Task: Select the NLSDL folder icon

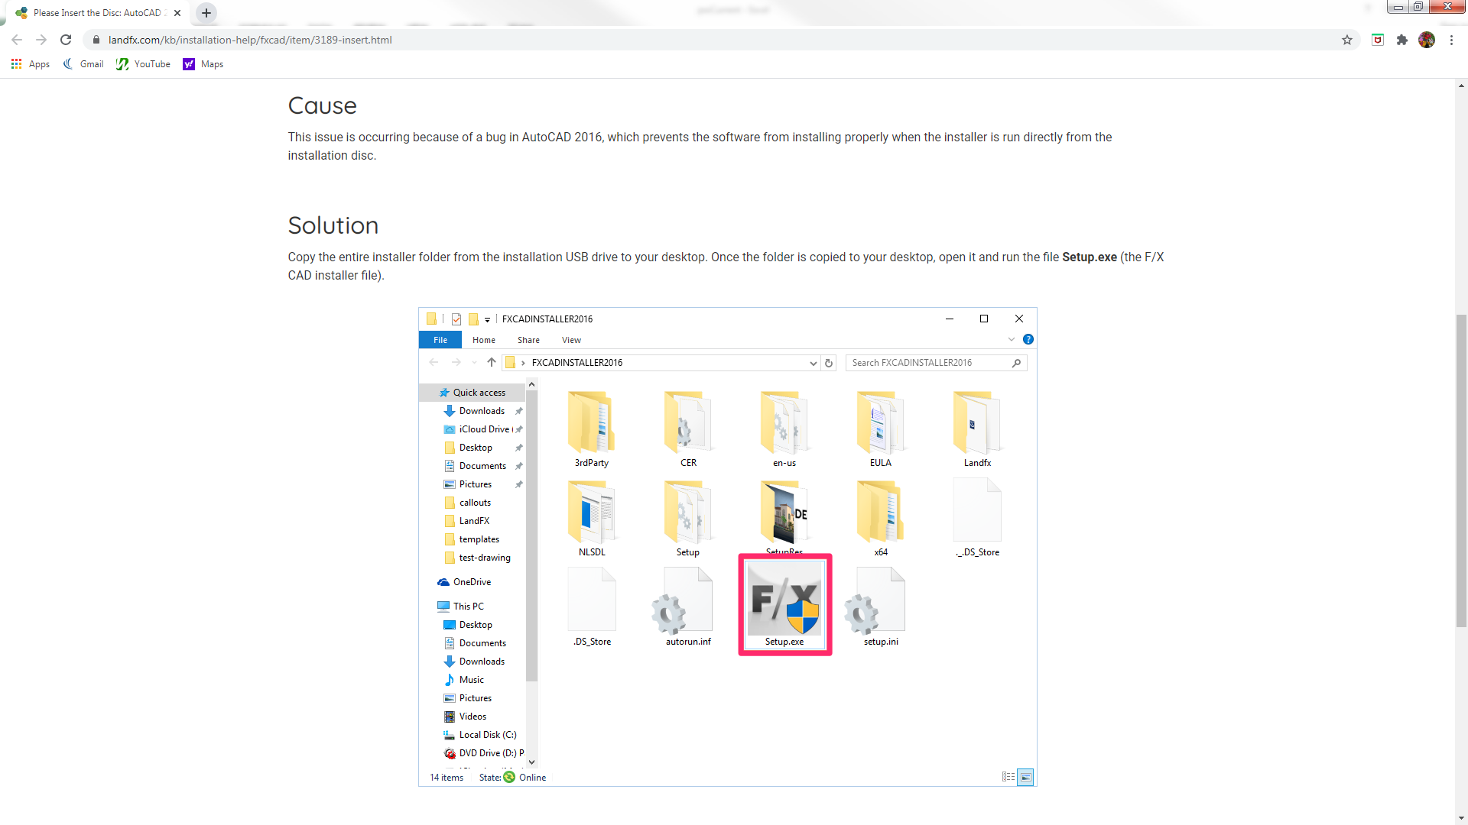Action: (592, 511)
